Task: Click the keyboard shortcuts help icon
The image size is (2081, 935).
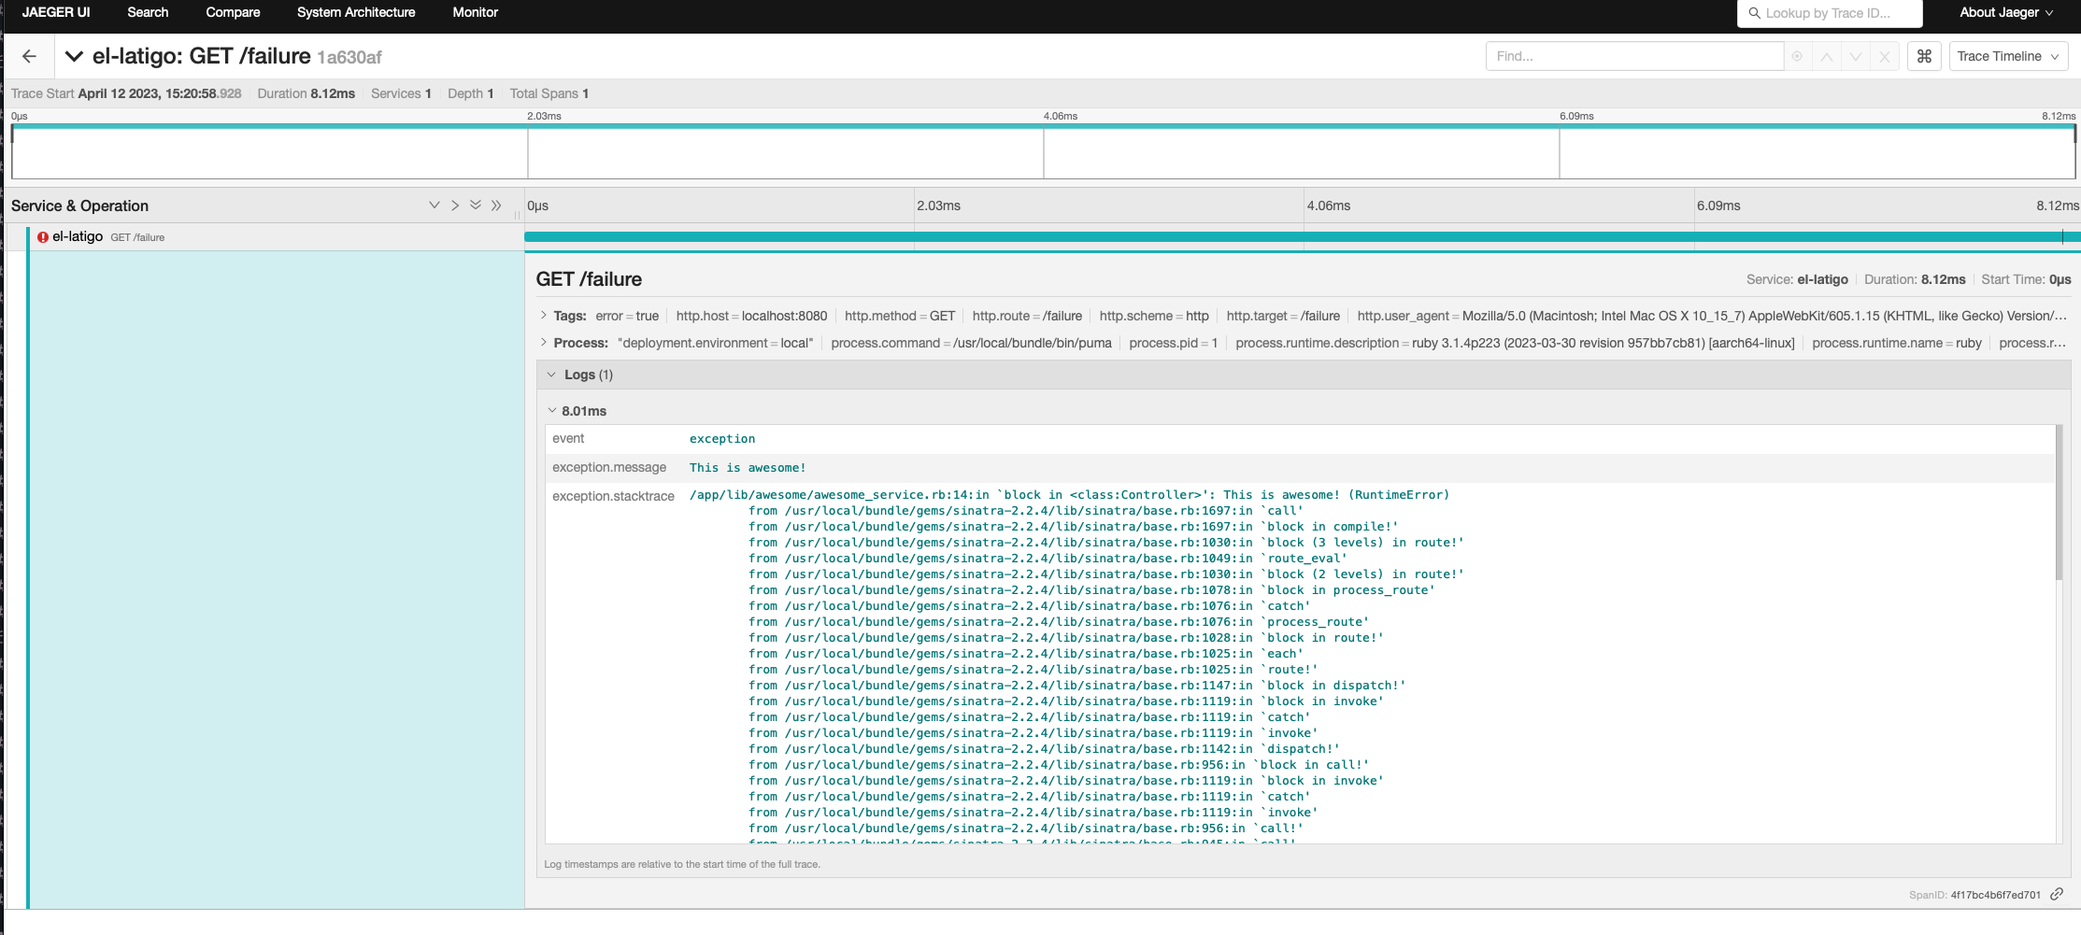Action: click(x=1924, y=56)
